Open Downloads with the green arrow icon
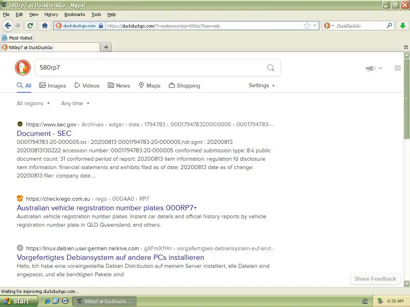 [x=403, y=26]
